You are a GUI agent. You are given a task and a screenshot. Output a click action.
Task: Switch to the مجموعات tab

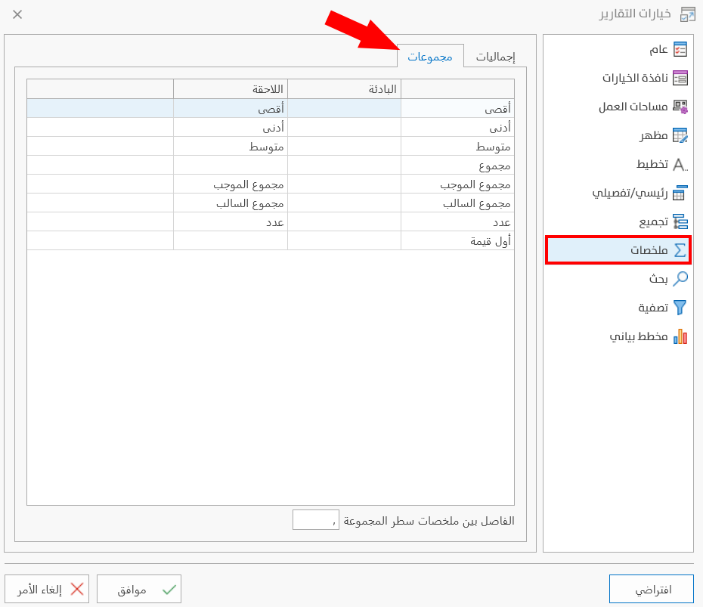click(x=431, y=56)
